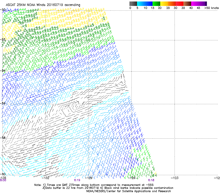Click the purple time label '6:18'
The height and width of the screenshot is (193, 220).
pyautogui.click(x=151, y=180)
